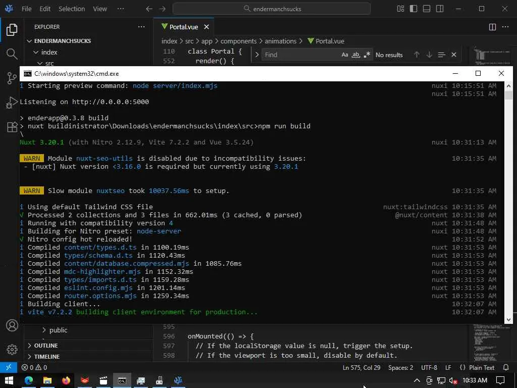This screenshot has height=388, width=517.
Task: Show problems: errors and warnings count
Action: tap(34, 367)
